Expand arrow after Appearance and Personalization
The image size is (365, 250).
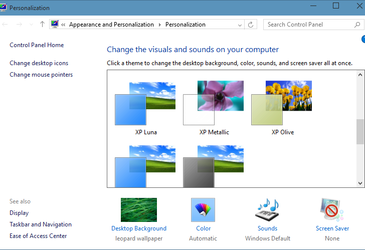pos(159,25)
